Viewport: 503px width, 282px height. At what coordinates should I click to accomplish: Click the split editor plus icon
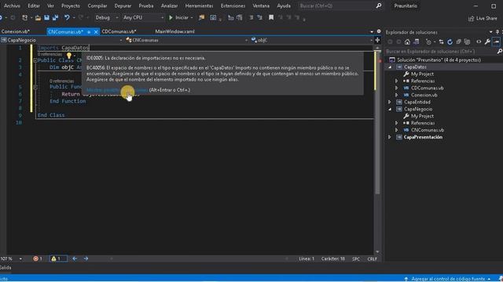click(377, 40)
